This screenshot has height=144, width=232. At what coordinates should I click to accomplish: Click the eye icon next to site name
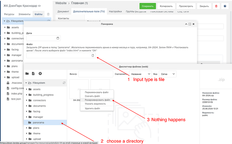coord(39,6)
